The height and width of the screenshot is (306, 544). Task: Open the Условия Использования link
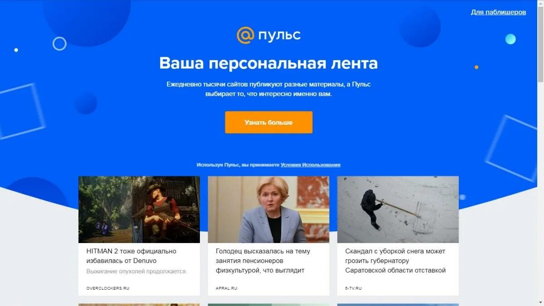(x=311, y=165)
